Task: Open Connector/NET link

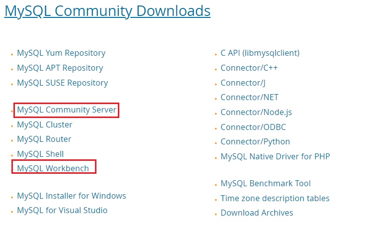Action: click(x=250, y=97)
